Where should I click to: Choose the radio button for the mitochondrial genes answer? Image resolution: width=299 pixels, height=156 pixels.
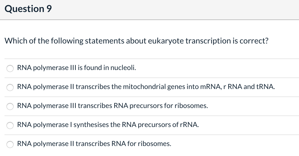pyautogui.click(x=10, y=87)
